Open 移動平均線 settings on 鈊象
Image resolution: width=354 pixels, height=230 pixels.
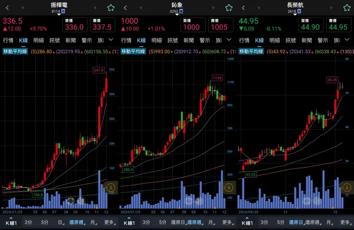133,52
